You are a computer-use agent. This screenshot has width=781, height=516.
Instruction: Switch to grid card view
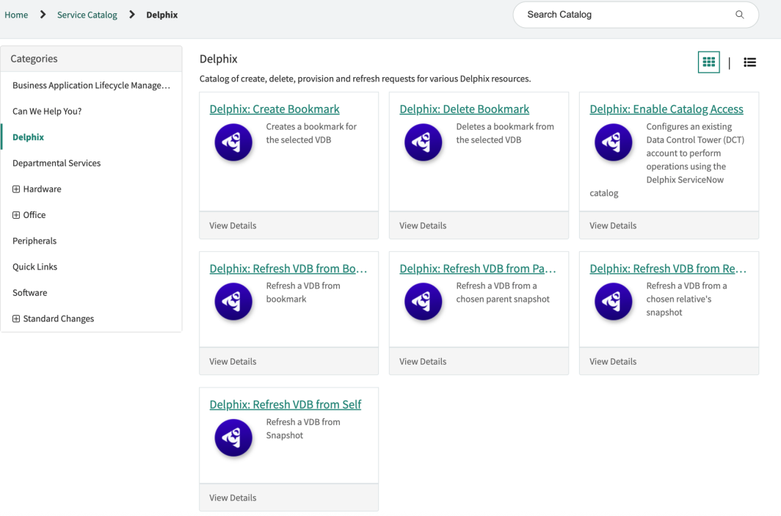[708, 62]
